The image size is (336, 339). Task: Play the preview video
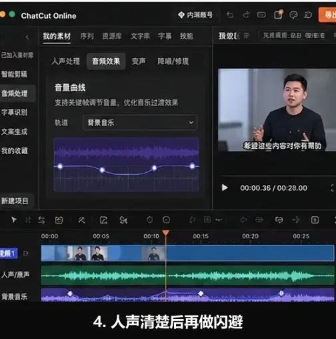pos(225,188)
